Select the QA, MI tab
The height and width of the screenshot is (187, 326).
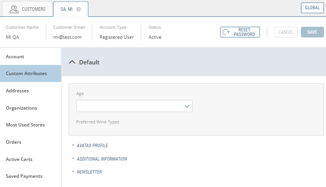pyautogui.click(x=66, y=9)
